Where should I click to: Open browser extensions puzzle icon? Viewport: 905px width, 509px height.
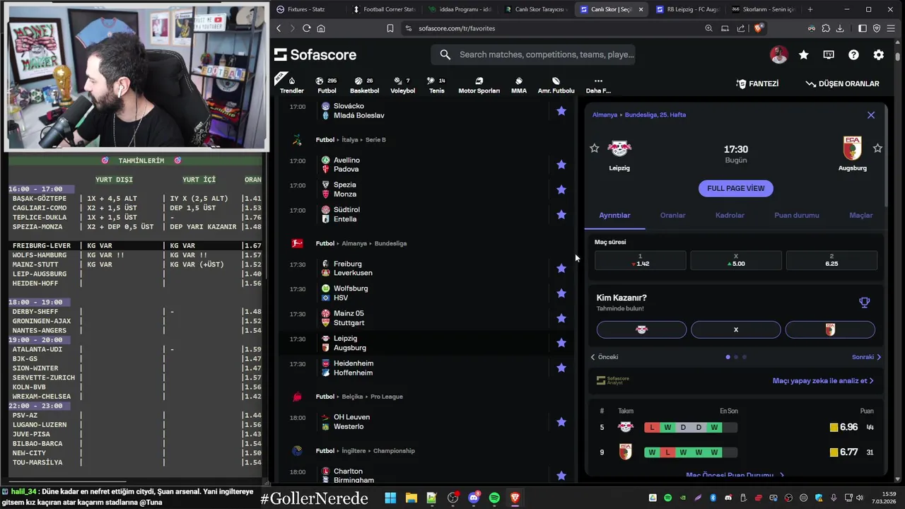point(825,28)
